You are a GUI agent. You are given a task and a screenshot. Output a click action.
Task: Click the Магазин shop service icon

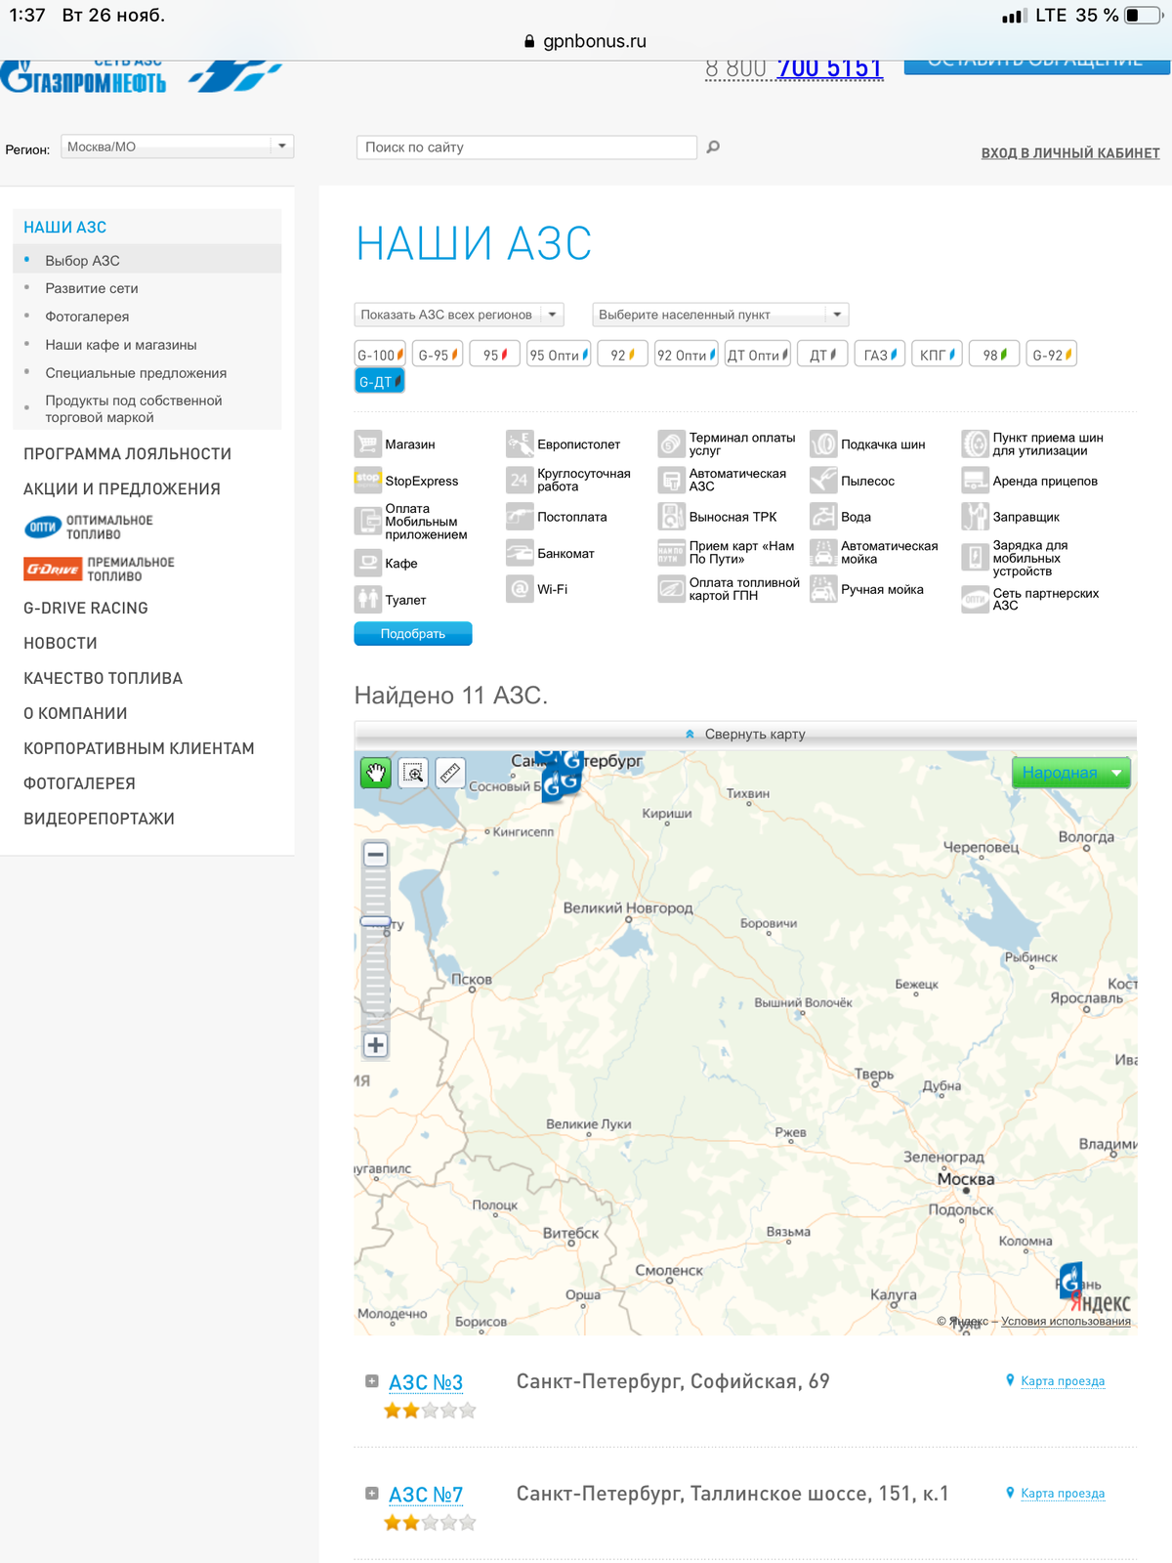pos(367,444)
